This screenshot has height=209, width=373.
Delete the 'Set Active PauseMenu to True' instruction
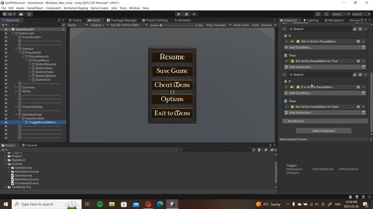(x=364, y=61)
